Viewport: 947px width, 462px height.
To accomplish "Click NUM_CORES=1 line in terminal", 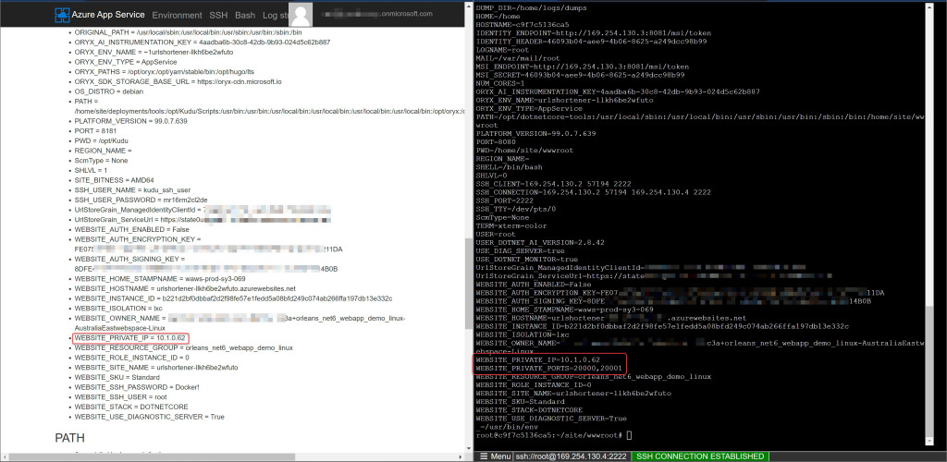I will [x=500, y=83].
